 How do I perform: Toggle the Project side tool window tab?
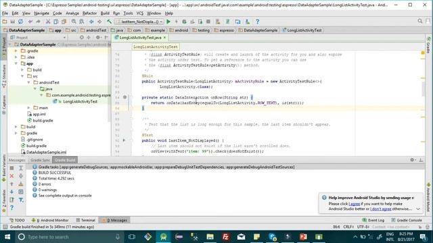(4, 47)
